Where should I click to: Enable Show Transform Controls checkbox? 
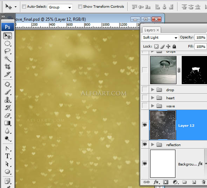point(80,6)
